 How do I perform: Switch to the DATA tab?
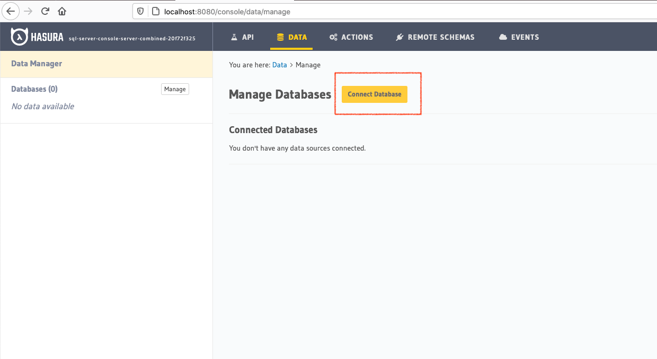(x=291, y=37)
